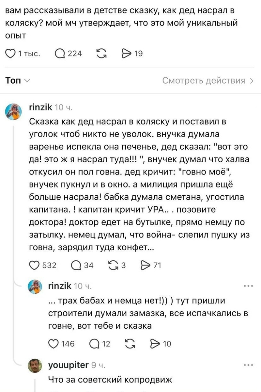Open youupiter's profile via username

coord(68,365)
